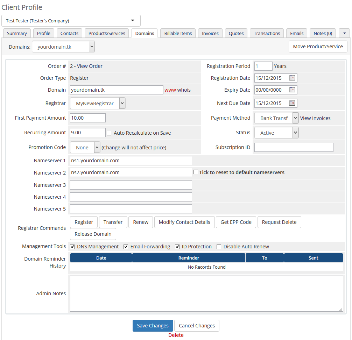Click the whois link
This screenshot has height=340, width=352.
pyautogui.click(x=184, y=90)
